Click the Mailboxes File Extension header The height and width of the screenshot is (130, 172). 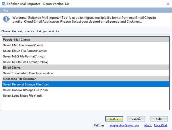(x=85, y=79)
